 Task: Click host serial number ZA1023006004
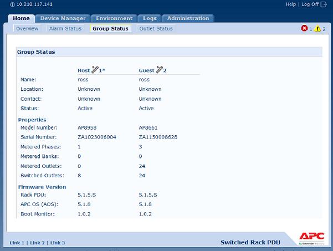click(97, 137)
